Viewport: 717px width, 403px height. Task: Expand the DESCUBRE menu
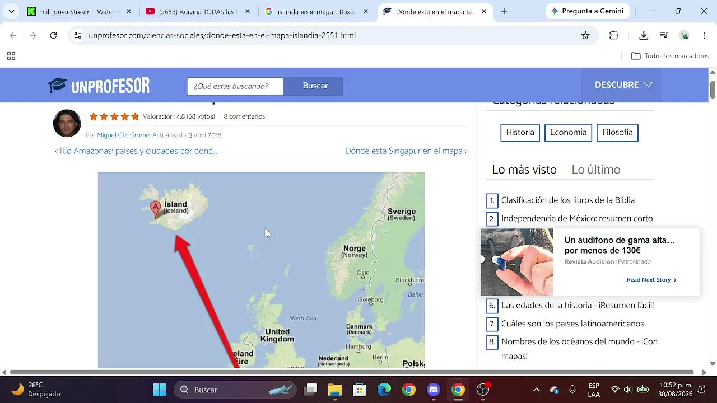click(623, 85)
